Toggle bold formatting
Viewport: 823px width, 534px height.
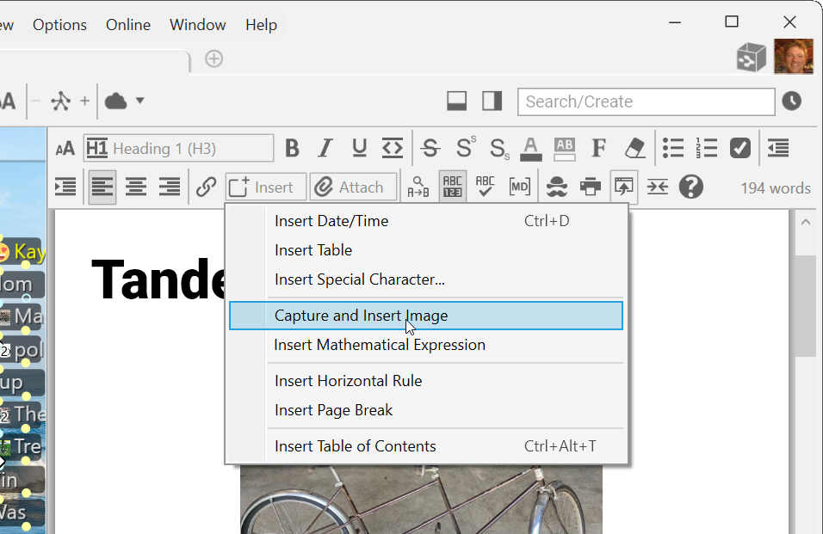pyautogui.click(x=292, y=148)
